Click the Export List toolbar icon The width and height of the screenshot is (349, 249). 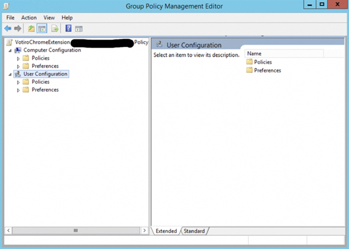point(55,29)
